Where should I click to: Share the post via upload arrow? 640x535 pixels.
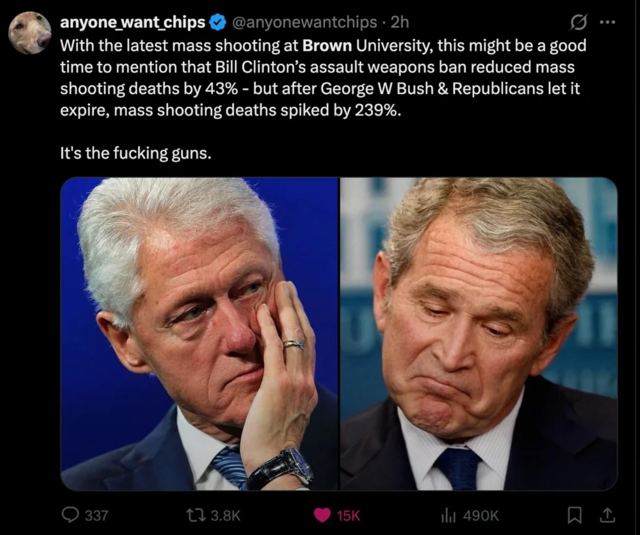click(x=607, y=515)
